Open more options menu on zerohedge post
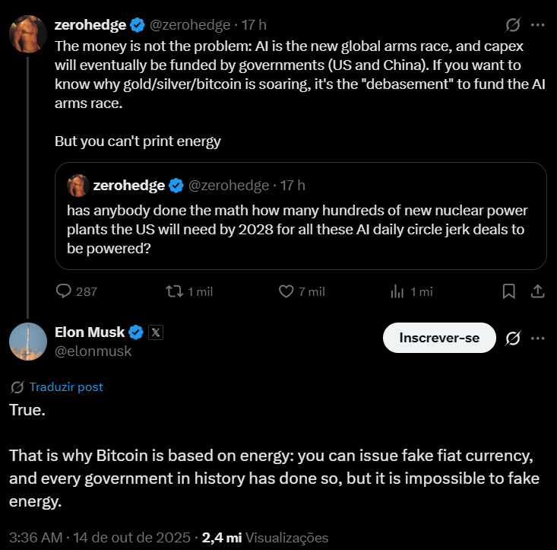Viewport: 557px width, 550px height. [x=537, y=24]
